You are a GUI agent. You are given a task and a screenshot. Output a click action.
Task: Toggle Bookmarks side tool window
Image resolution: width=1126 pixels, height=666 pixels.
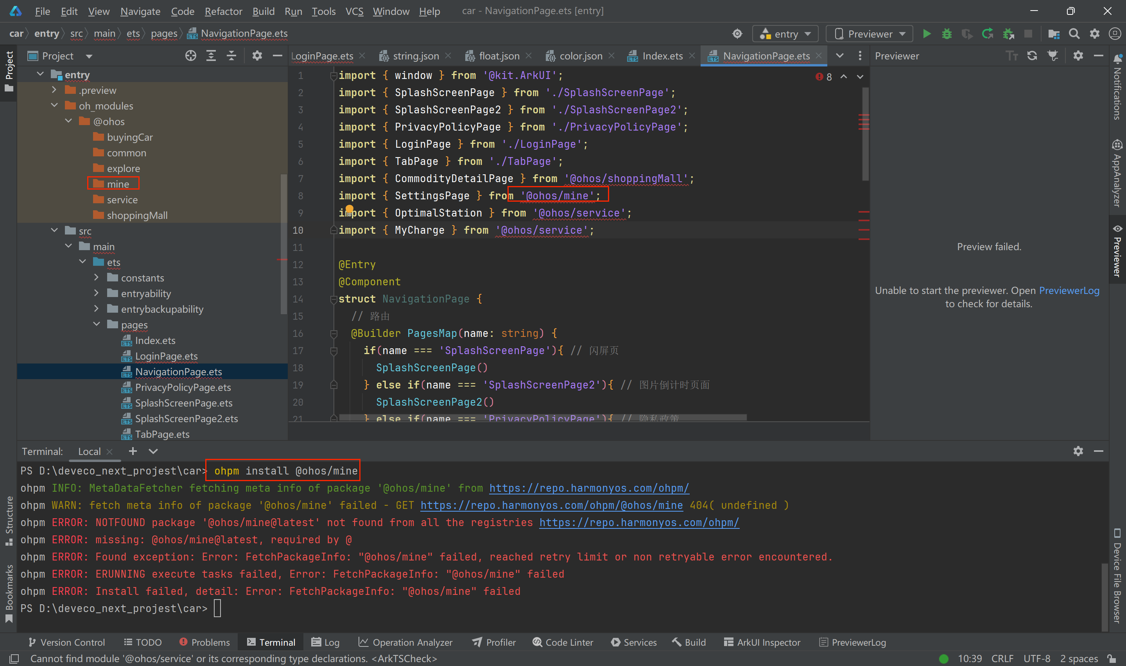pyautogui.click(x=9, y=593)
